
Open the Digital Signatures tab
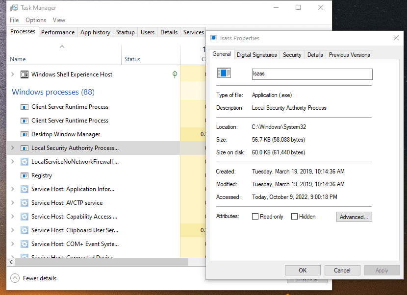(x=257, y=55)
